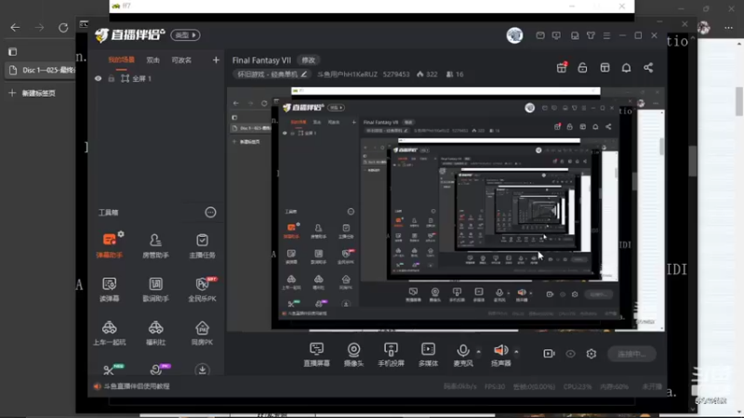Expand toolbox more options circle
This screenshot has width=744, height=418.
coord(210,213)
